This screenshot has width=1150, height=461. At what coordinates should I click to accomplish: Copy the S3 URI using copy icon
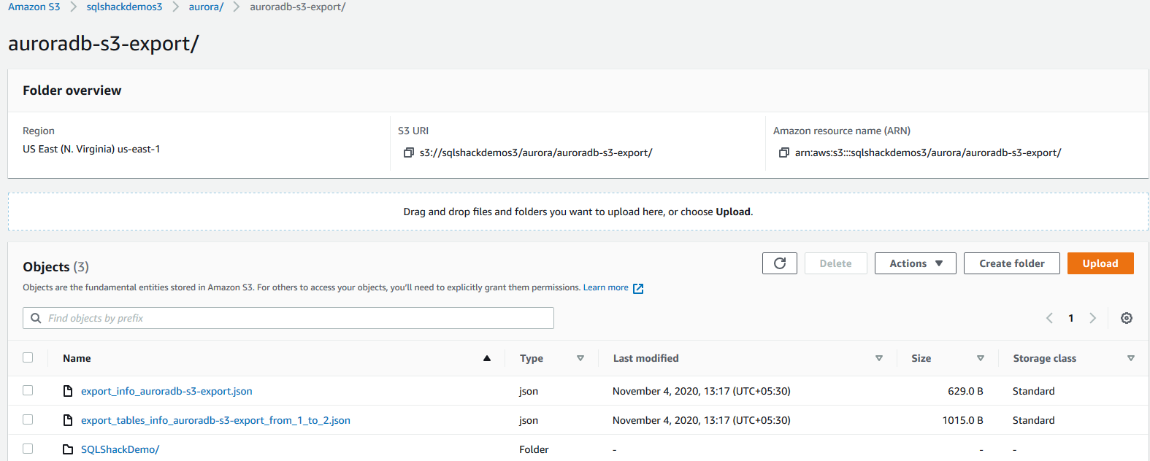409,152
